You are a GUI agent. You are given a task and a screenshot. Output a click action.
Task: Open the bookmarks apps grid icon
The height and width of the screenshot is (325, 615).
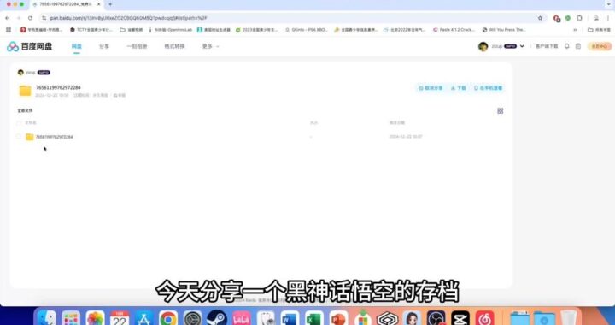(x=9, y=30)
